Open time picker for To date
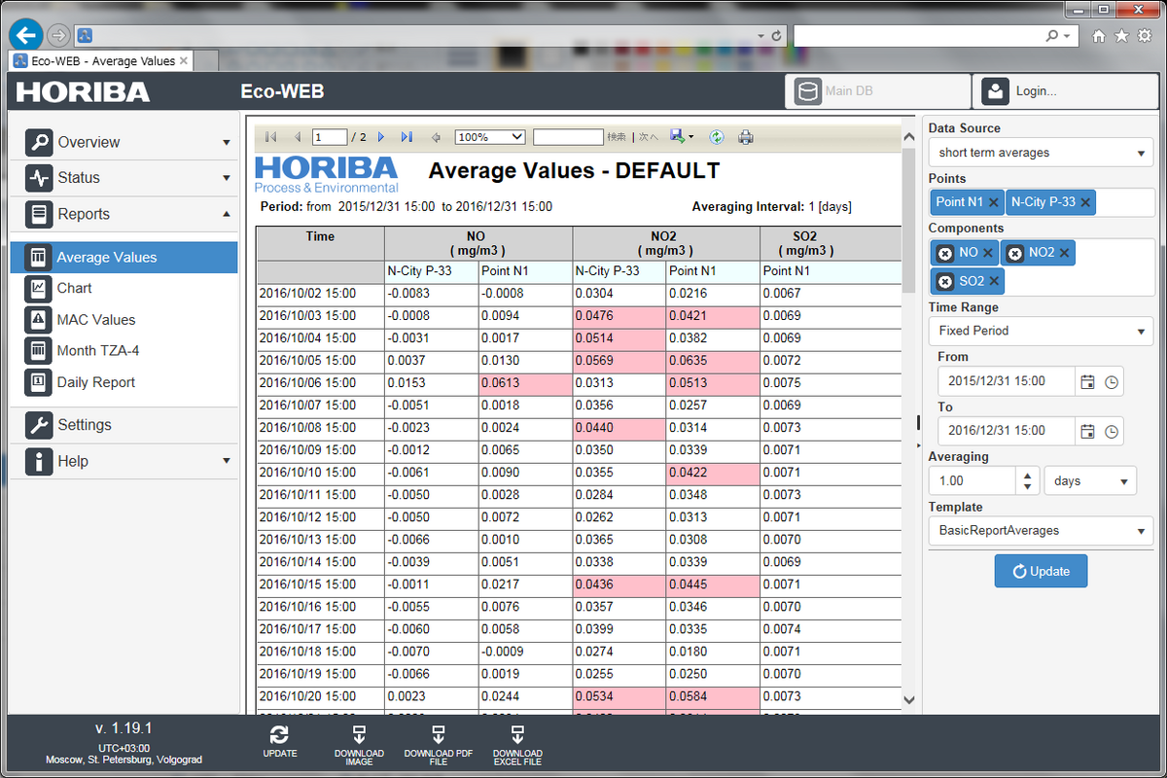1167x778 pixels. click(1112, 431)
